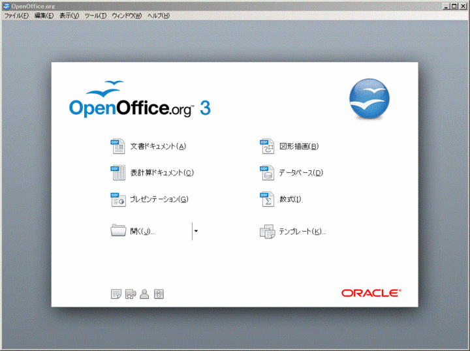
Task: Click the Math formula sigma icon
Action: (x=267, y=200)
